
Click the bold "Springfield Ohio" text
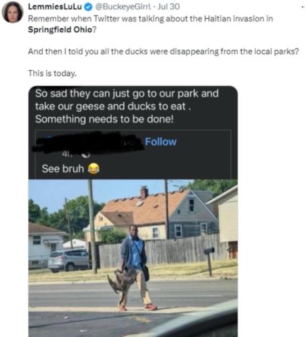(60, 30)
